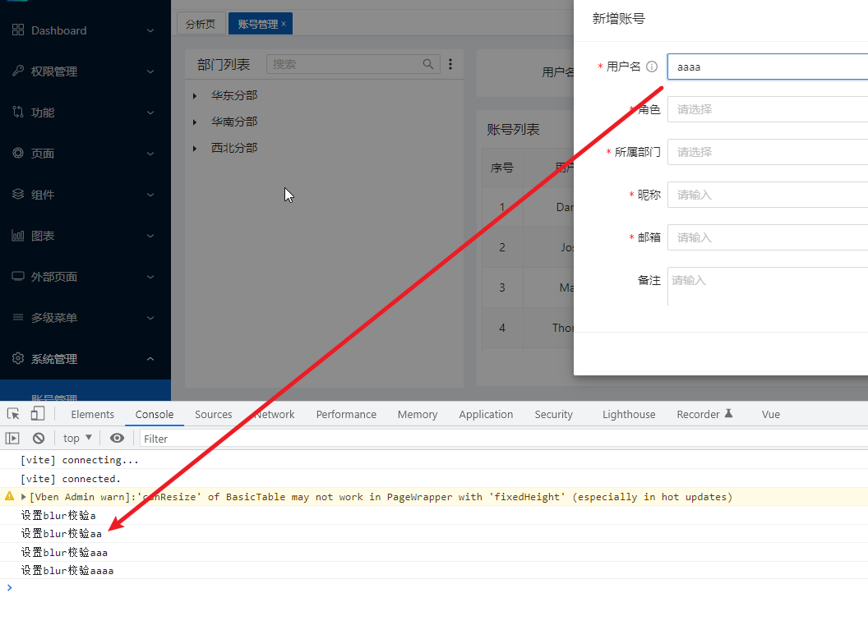
Task: Click the 序号 column header
Action: (502, 167)
